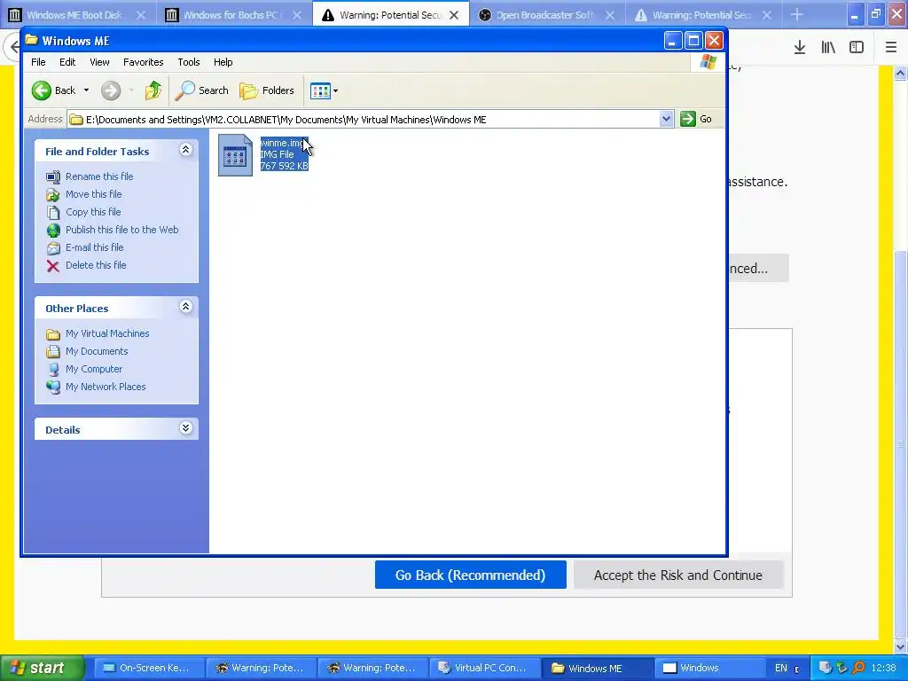The image size is (908, 681).
Task: Click Move this file
Action: click(93, 194)
